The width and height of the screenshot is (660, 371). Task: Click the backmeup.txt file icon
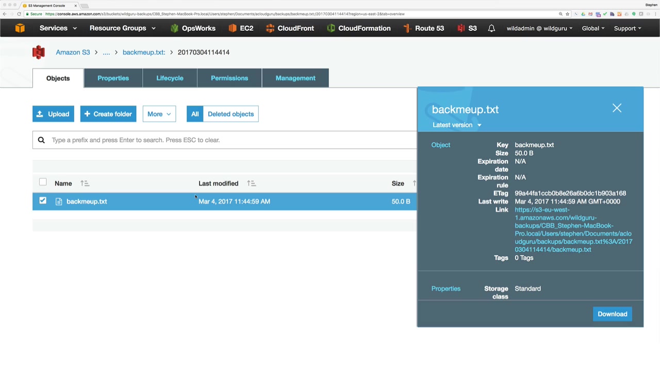tap(59, 201)
